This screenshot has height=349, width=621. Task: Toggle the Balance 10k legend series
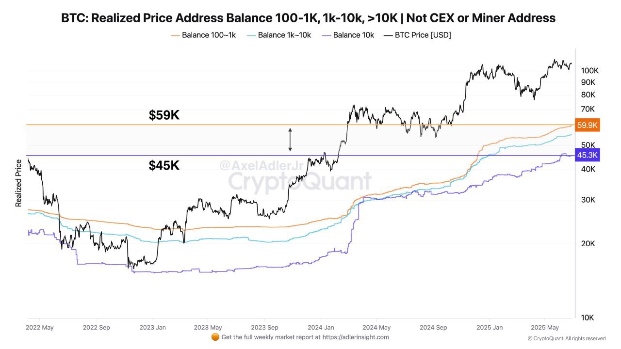tap(348, 35)
